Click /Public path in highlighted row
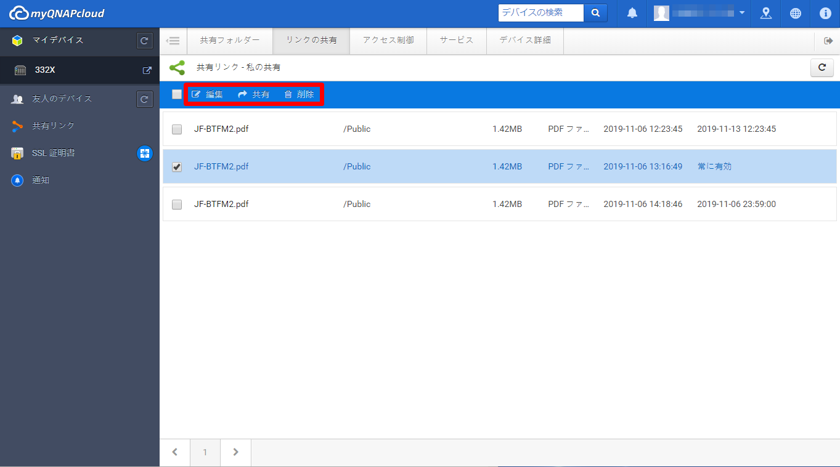The width and height of the screenshot is (840, 467). pos(357,167)
